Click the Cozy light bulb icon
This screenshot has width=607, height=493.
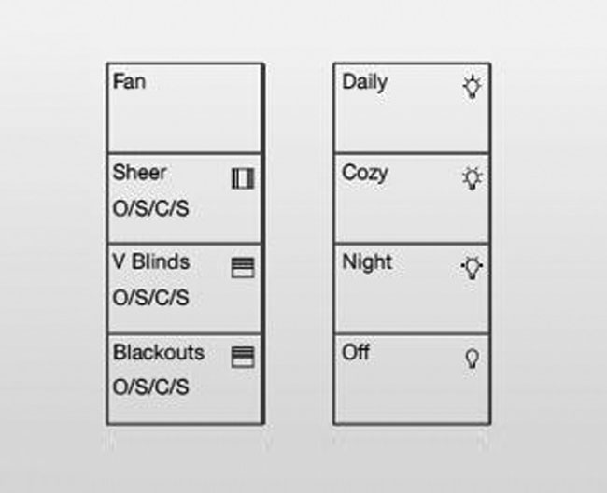[472, 178]
